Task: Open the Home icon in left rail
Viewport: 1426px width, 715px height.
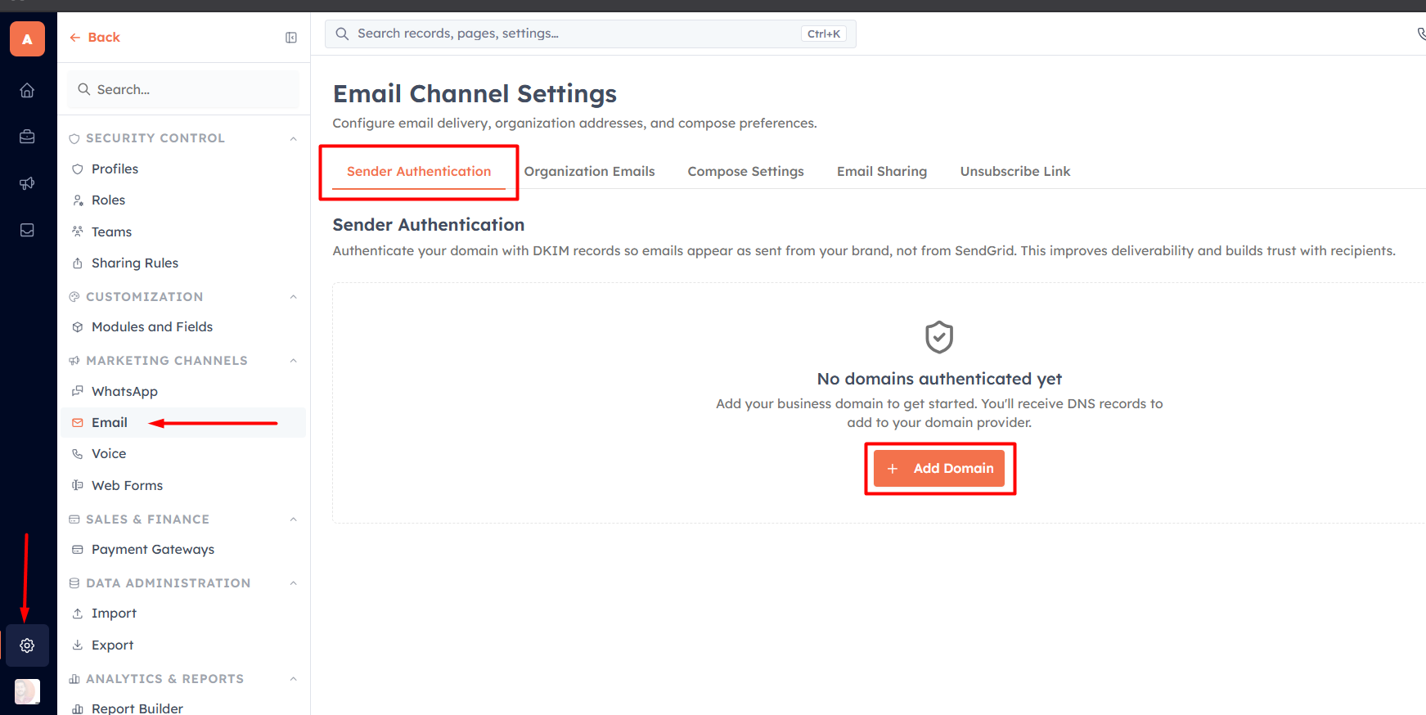Action: [27, 90]
